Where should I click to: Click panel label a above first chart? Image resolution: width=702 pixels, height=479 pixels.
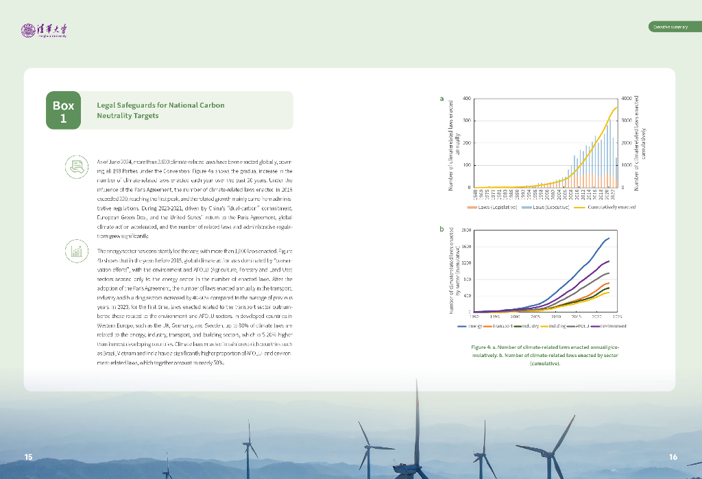click(442, 99)
